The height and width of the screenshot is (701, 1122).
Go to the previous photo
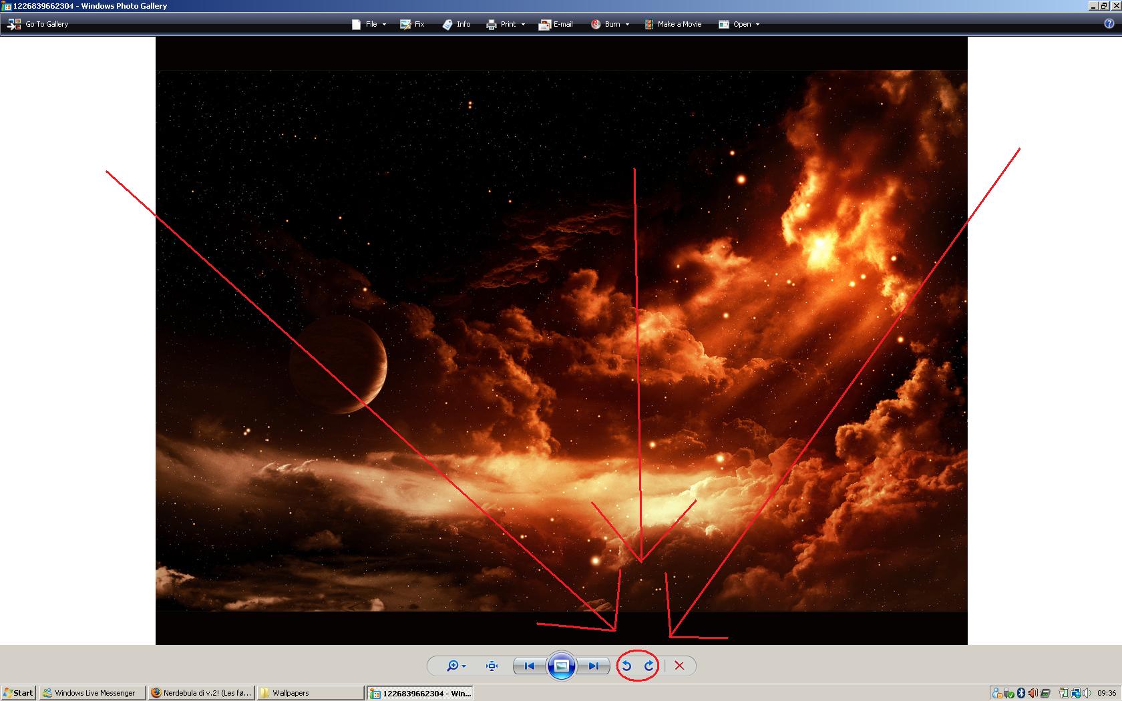[529, 666]
